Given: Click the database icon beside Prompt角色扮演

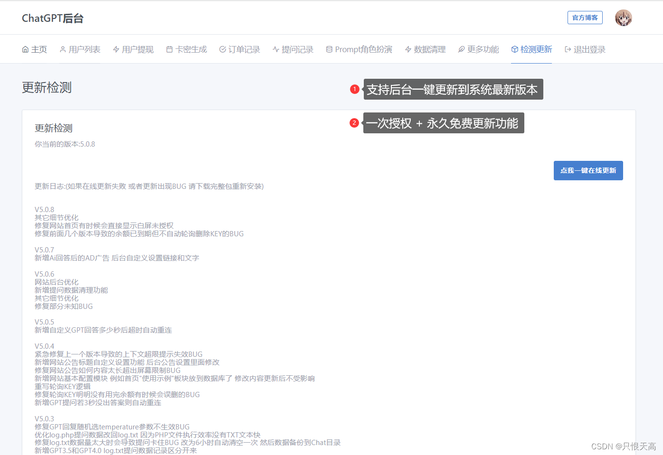Looking at the screenshot, I should click(329, 49).
